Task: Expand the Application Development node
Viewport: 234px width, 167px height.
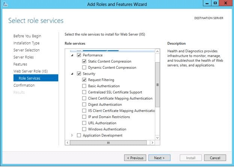Action: click(72, 135)
